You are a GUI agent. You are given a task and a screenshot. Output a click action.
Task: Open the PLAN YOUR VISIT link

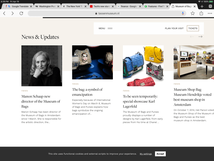click(174, 28)
